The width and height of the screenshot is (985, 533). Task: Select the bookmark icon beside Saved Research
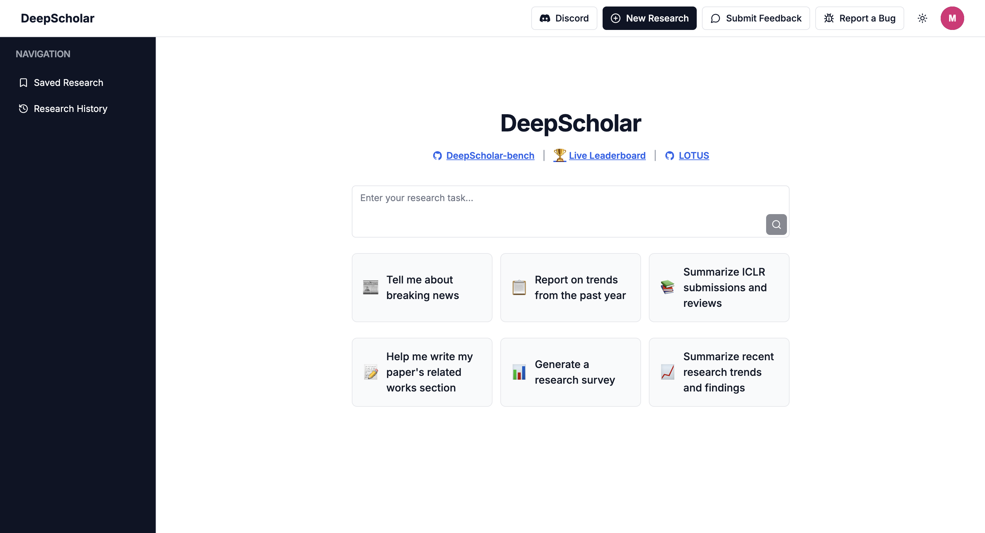pos(23,83)
